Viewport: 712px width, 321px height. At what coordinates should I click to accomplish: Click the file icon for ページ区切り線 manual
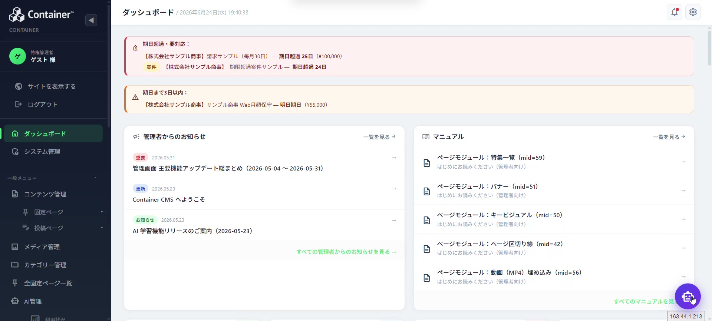(x=427, y=249)
